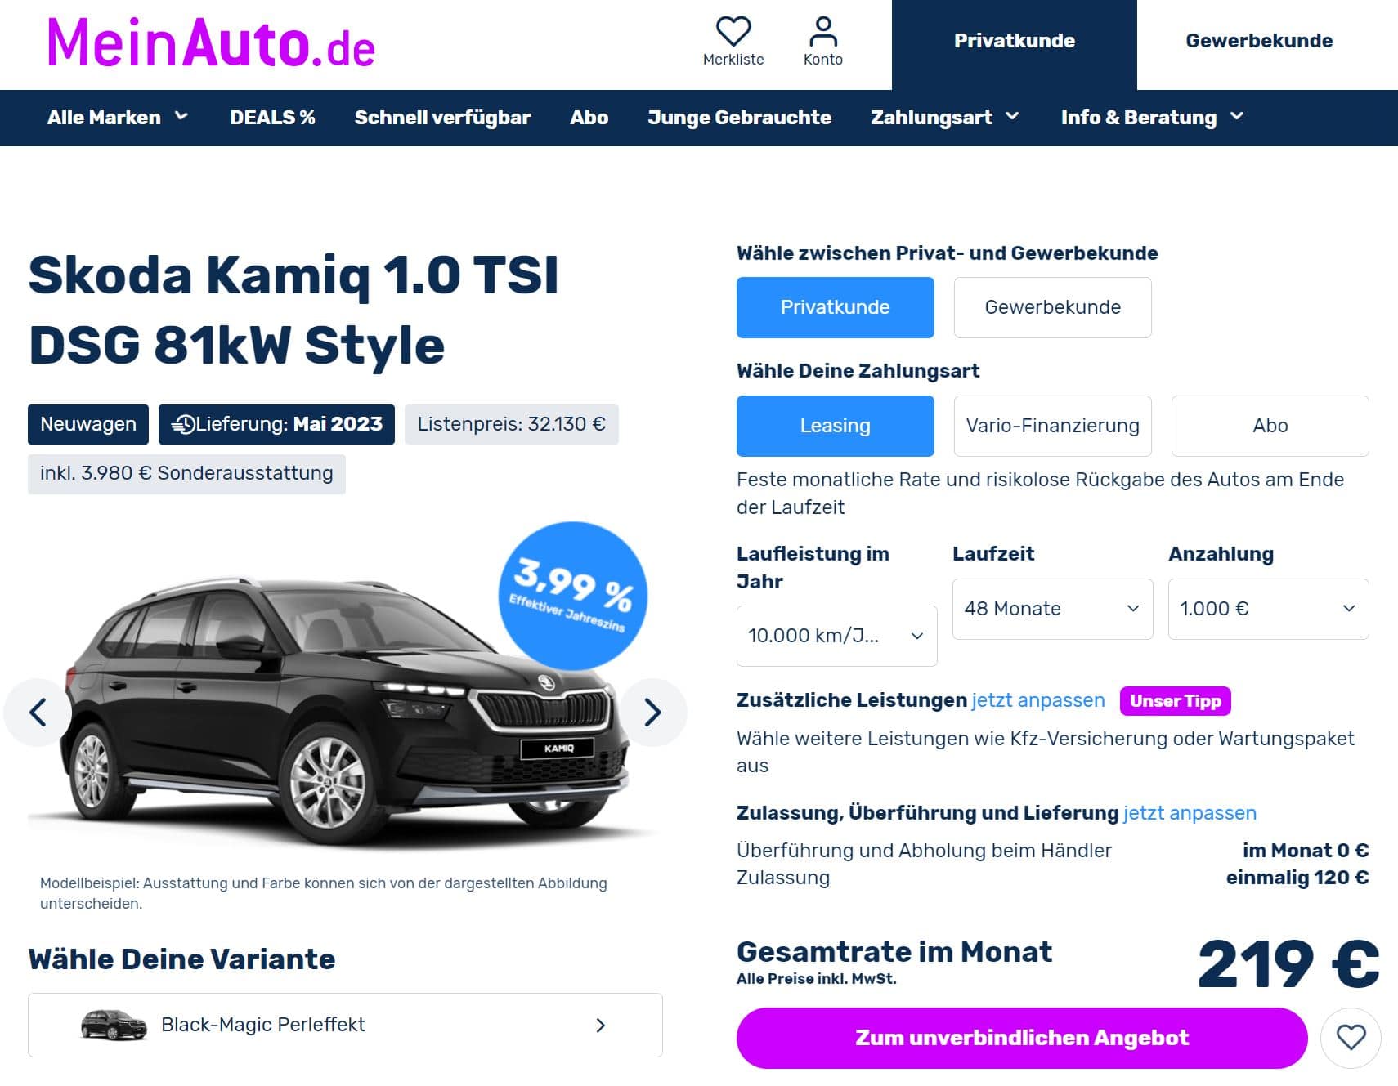
Task: Open the Alle Marken menu
Action: pyautogui.click(x=118, y=118)
